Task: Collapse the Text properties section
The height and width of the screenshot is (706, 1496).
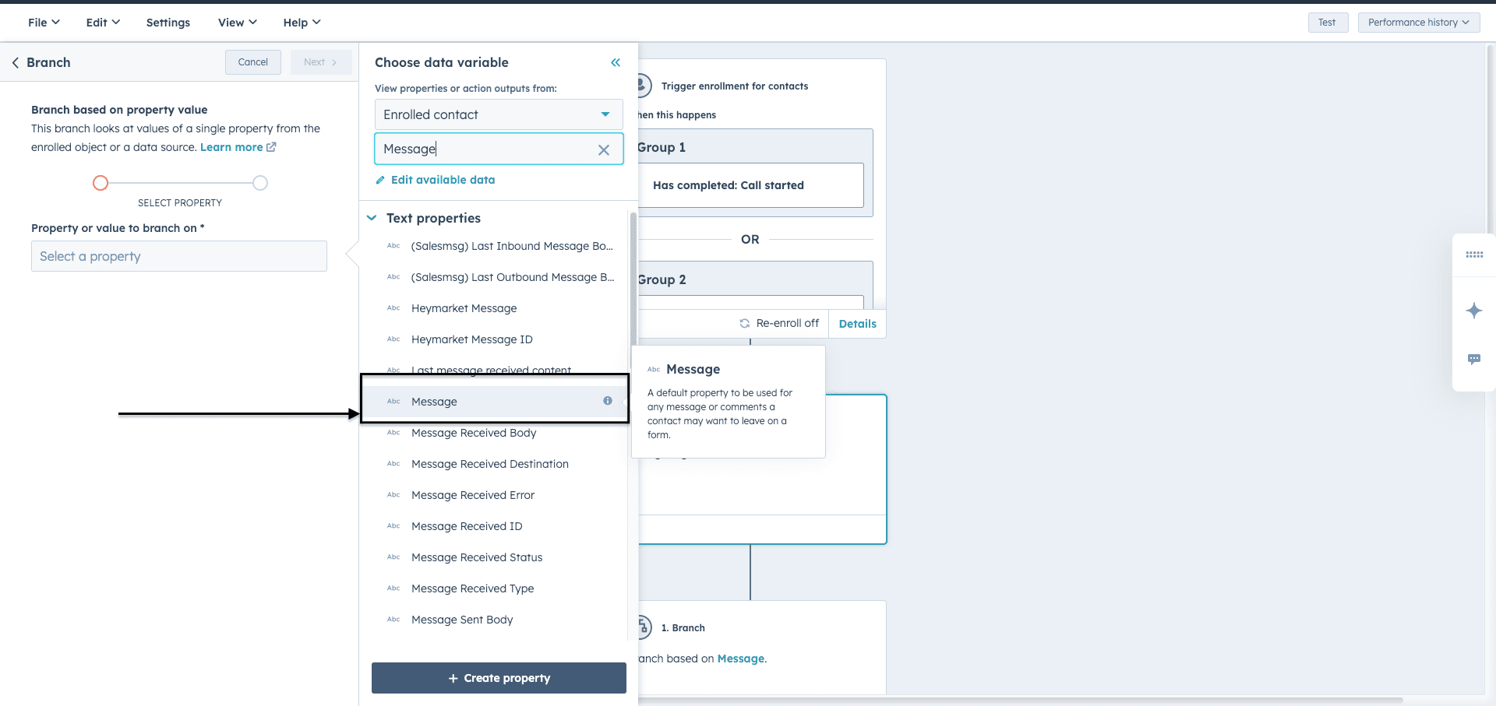Action: [372, 218]
